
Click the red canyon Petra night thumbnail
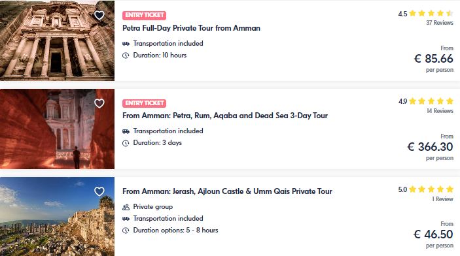pyautogui.click(x=57, y=129)
